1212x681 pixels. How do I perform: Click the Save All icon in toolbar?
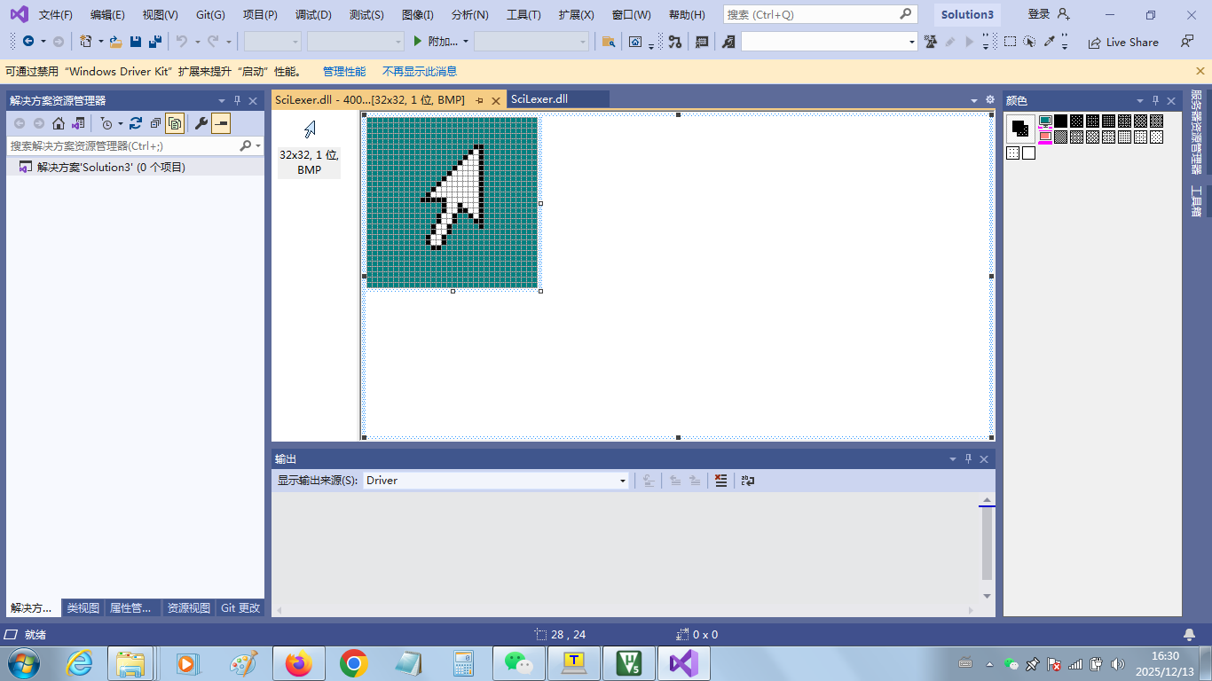pos(154,42)
